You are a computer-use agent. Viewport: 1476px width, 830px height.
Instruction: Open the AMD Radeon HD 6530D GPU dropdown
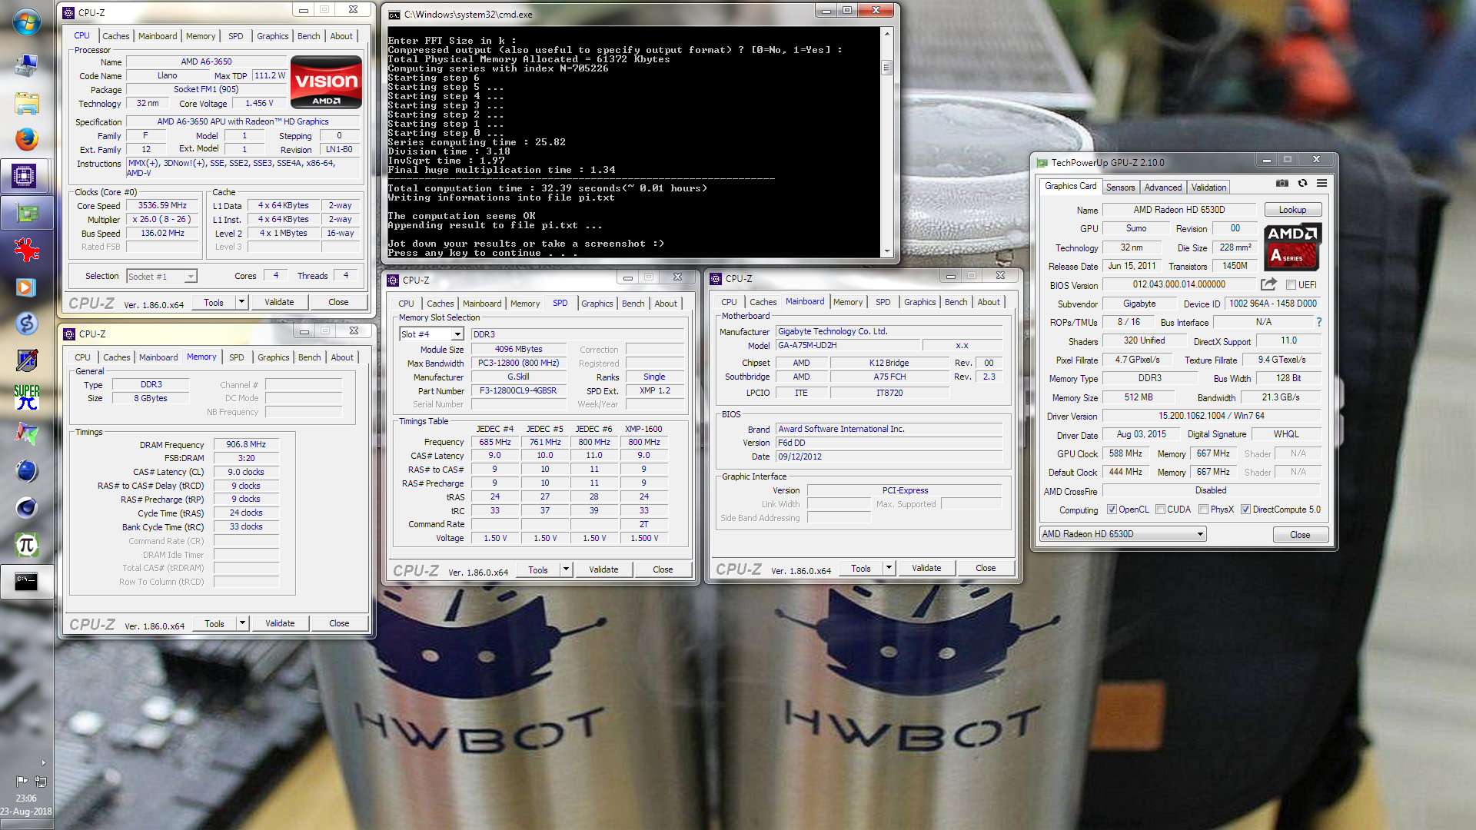click(x=1123, y=534)
